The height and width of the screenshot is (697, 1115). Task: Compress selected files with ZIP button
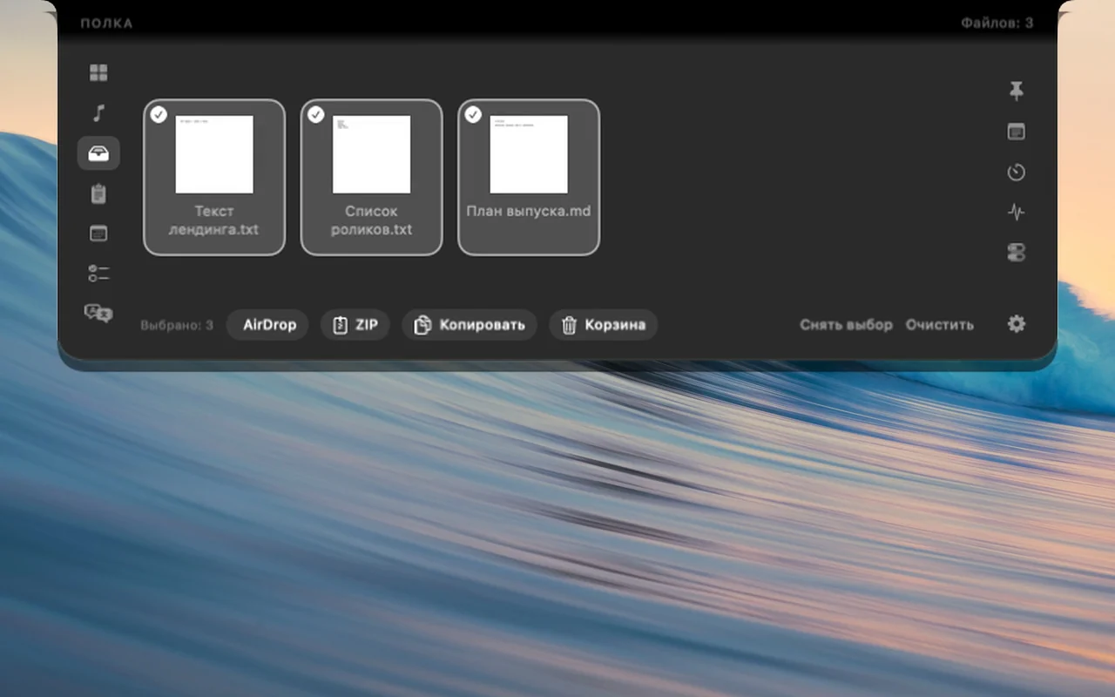coord(355,325)
